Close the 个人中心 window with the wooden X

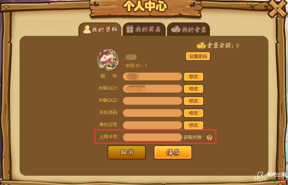(278, 9)
